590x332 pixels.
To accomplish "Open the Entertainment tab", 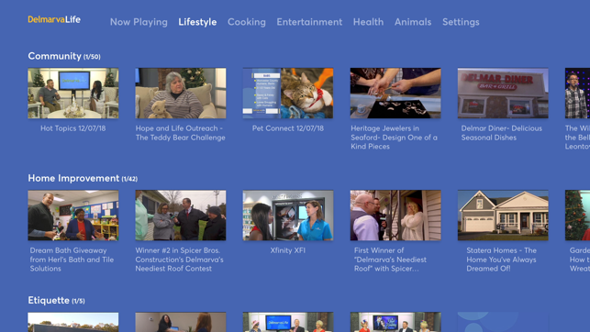I will 309,22.
